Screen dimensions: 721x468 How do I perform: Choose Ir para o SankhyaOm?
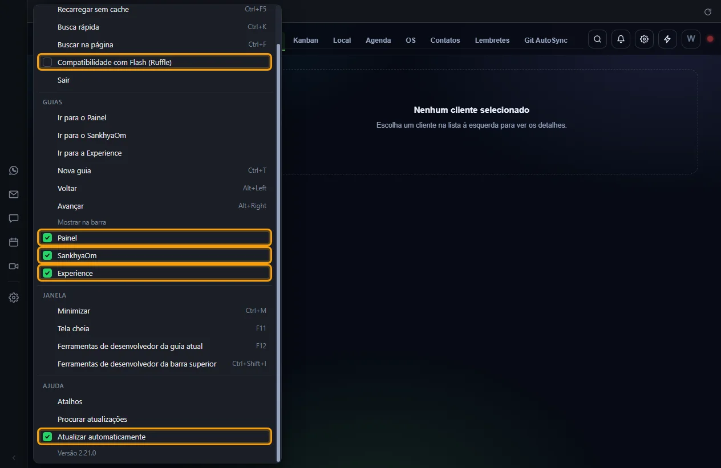155,135
